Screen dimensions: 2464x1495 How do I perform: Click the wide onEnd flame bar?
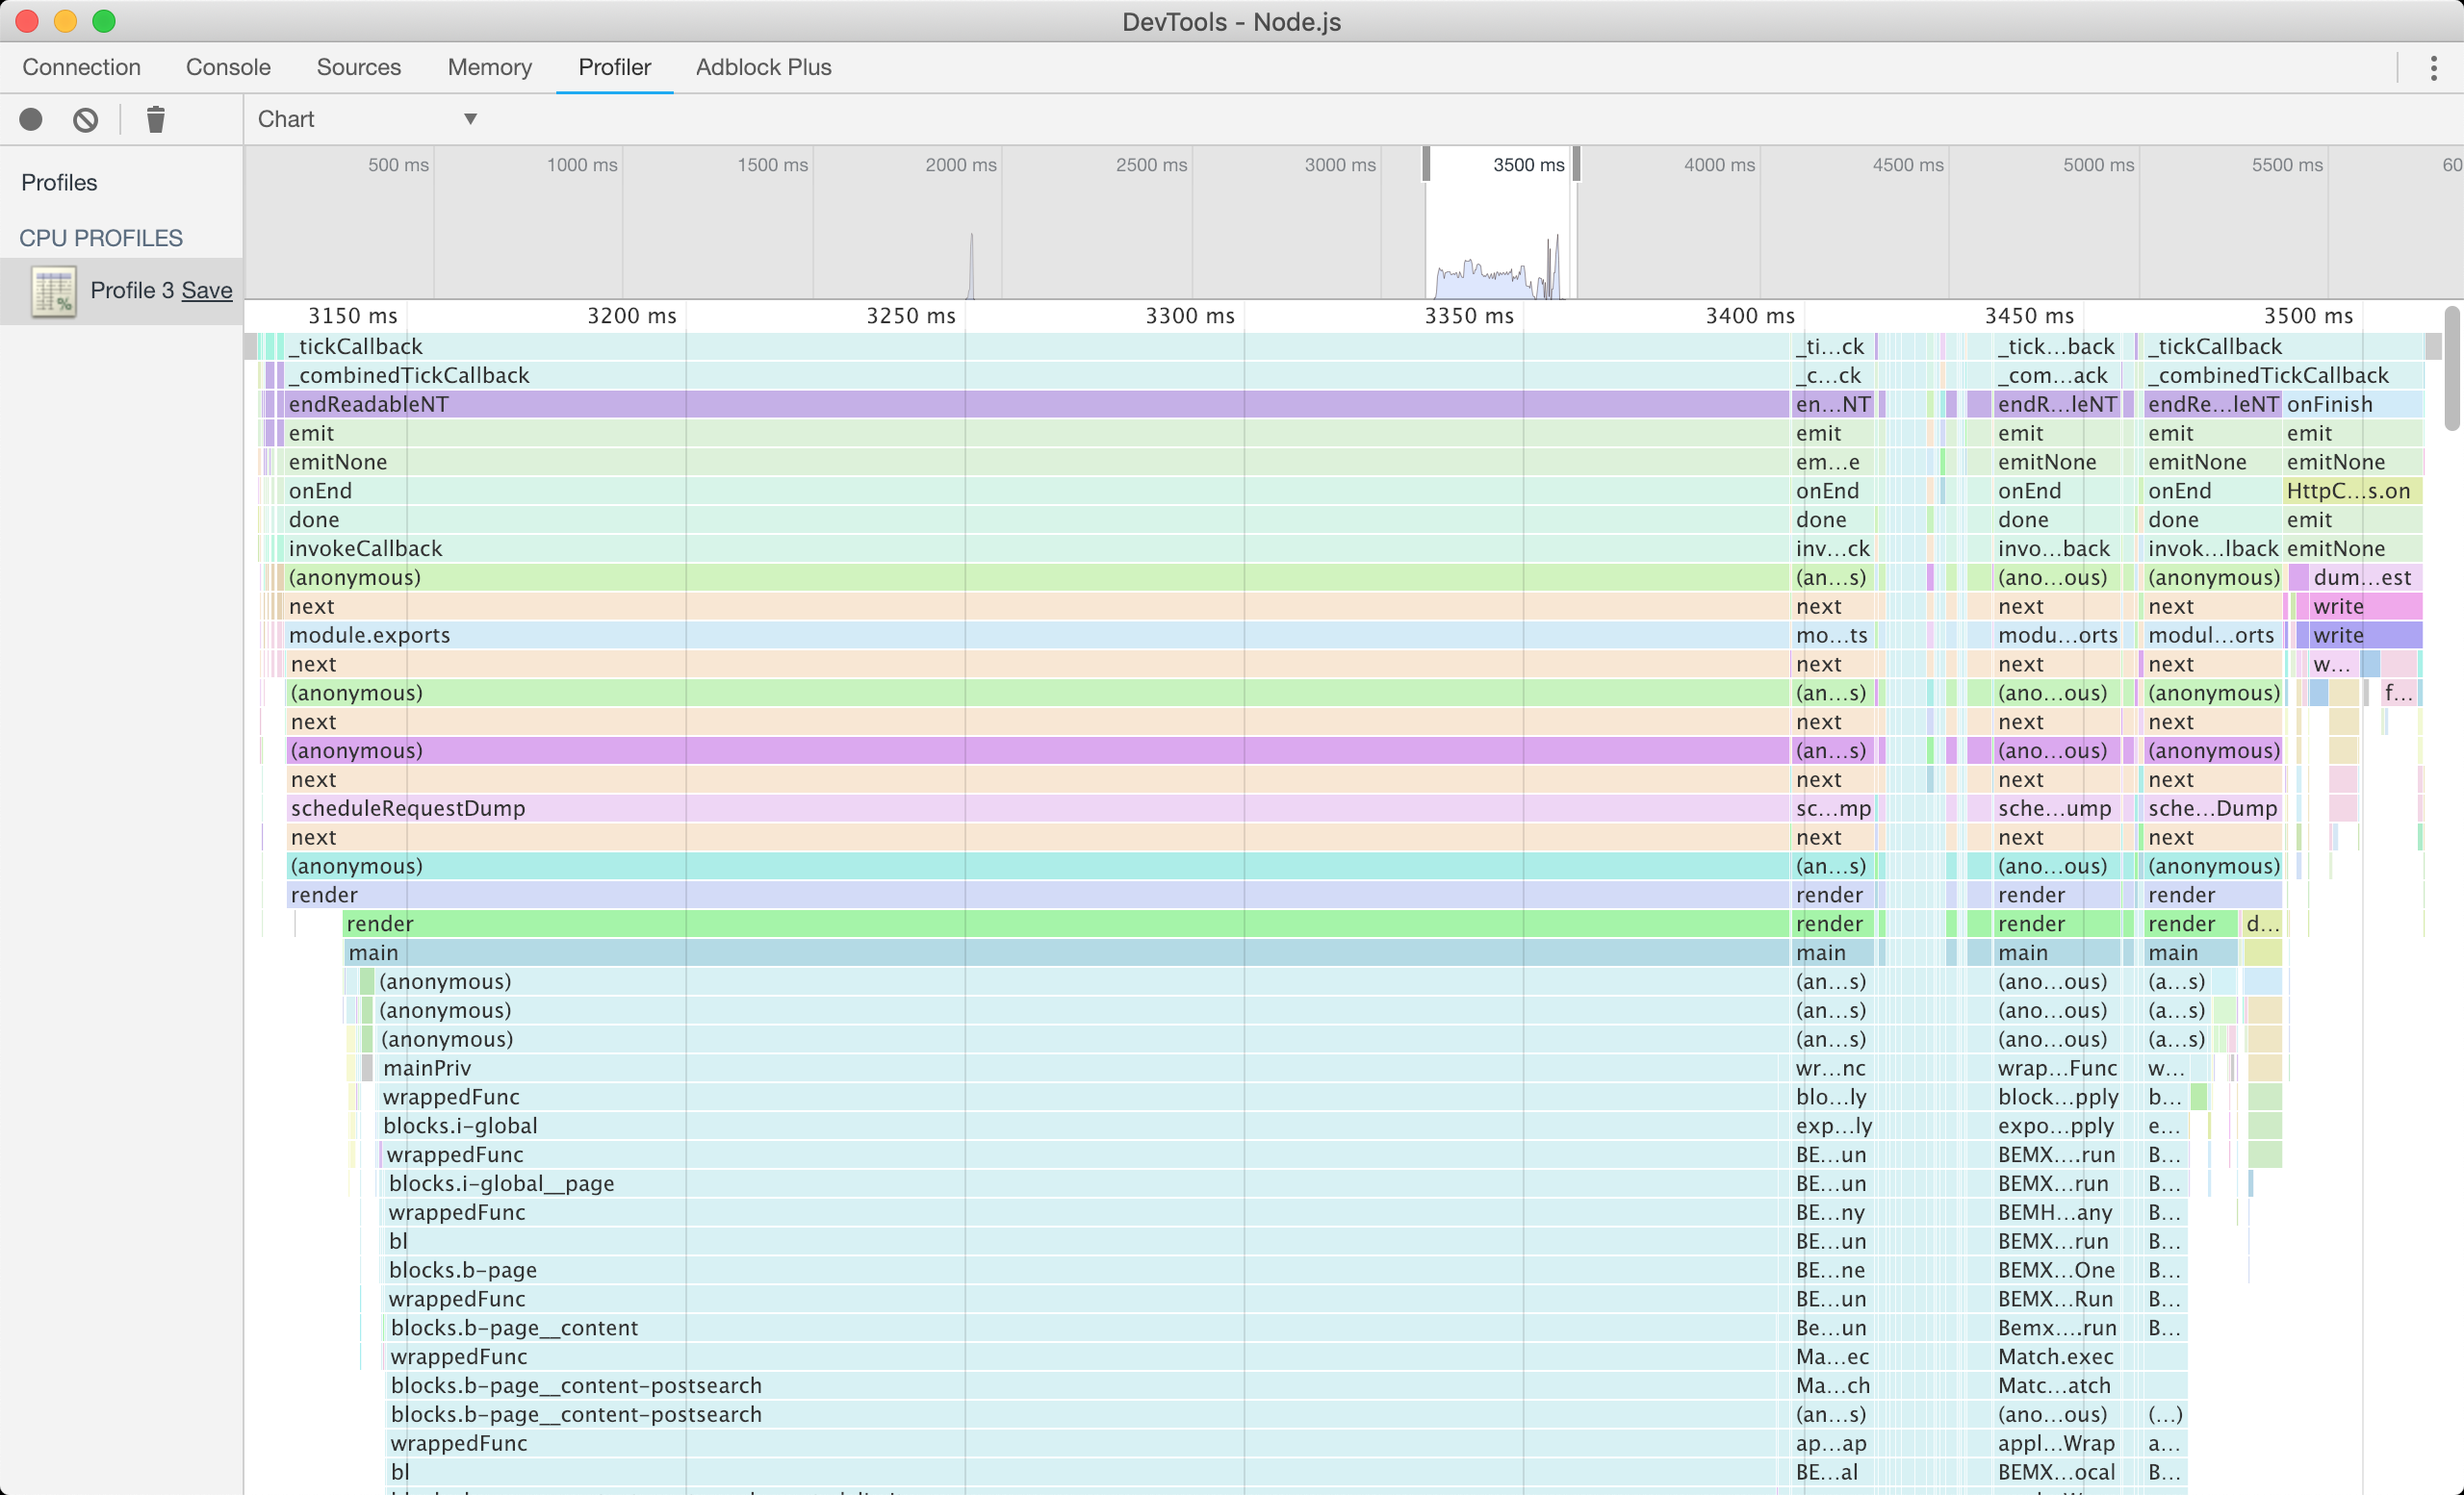(1037, 492)
